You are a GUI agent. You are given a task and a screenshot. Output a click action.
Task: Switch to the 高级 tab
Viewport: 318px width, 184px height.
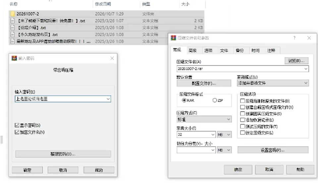coord(192,50)
